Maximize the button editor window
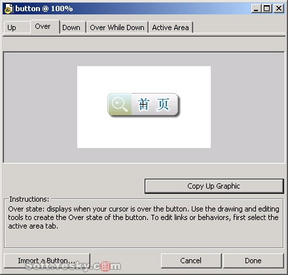This screenshot has width=288, height=275. click(267, 9)
